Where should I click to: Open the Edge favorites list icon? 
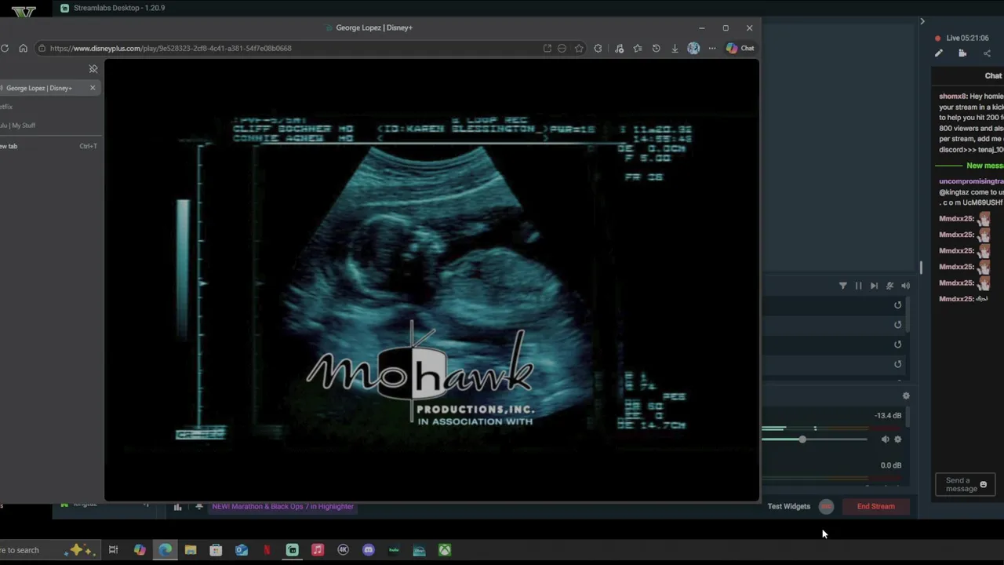tap(638, 49)
